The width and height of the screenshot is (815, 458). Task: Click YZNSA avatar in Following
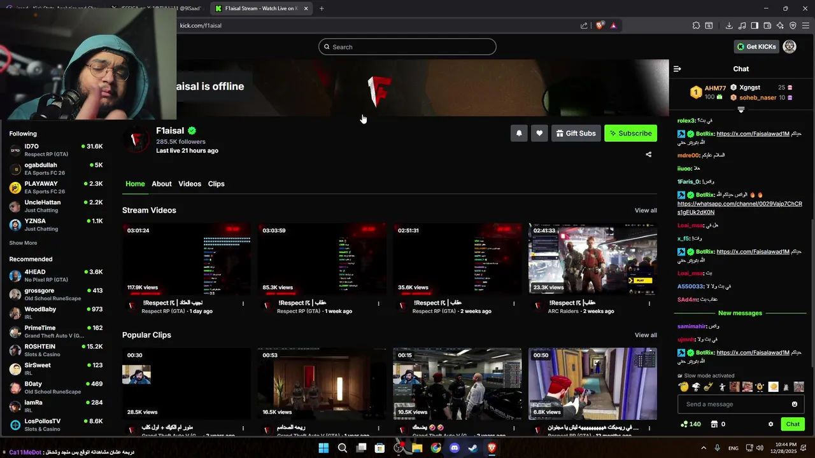coord(15,225)
